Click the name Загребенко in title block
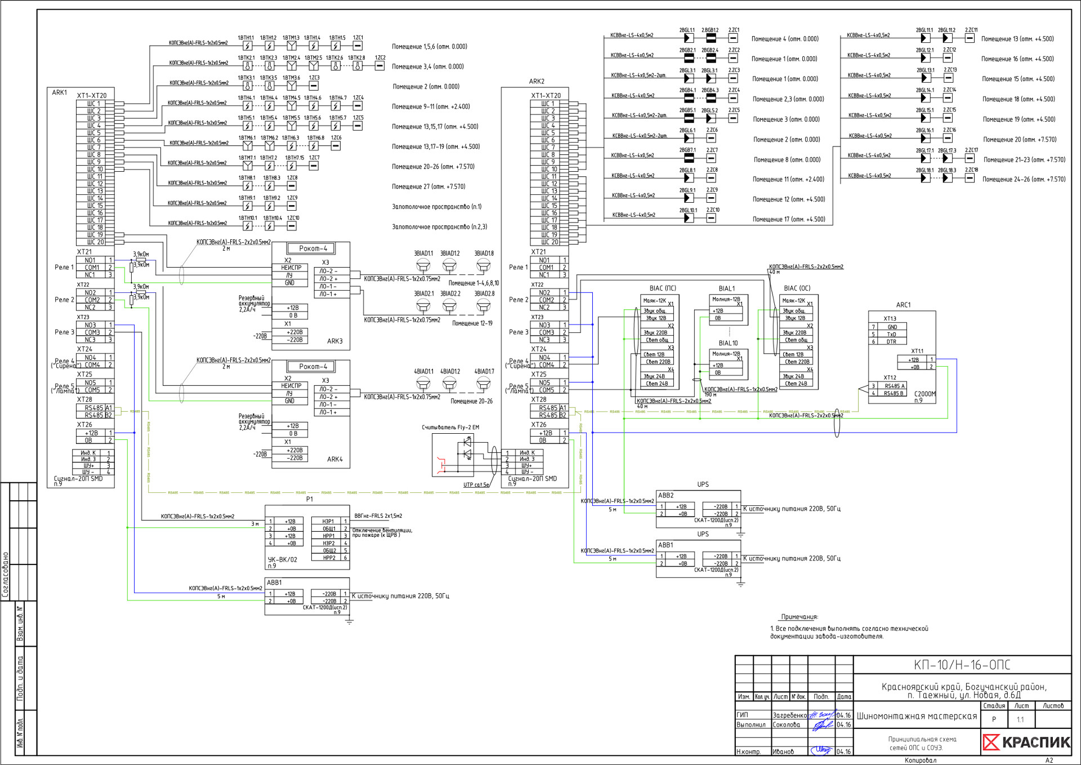The width and height of the screenshot is (1081, 765). [789, 715]
